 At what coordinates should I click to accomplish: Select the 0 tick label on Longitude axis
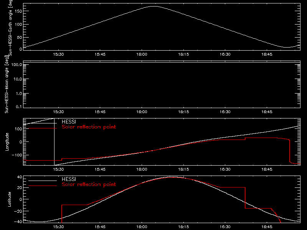[x=21, y=142]
